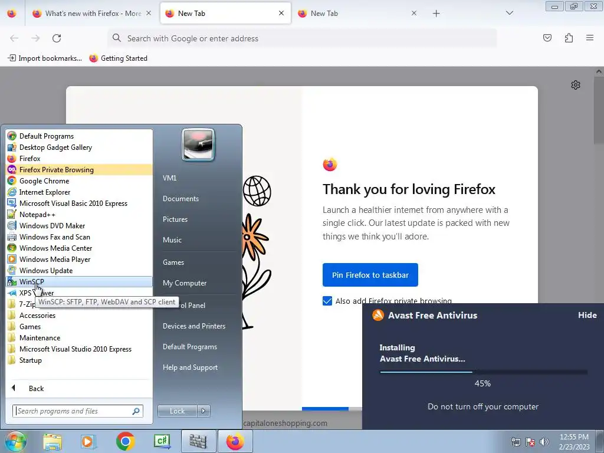This screenshot has height=453, width=604.
Task: Open My Computer from Start menu
Action: [185, 283]
